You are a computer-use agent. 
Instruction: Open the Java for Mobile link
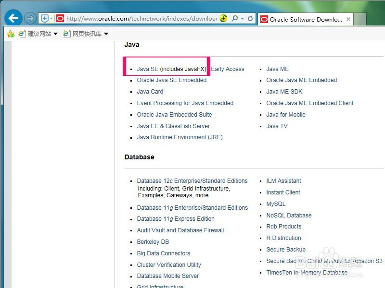(286, 115)
